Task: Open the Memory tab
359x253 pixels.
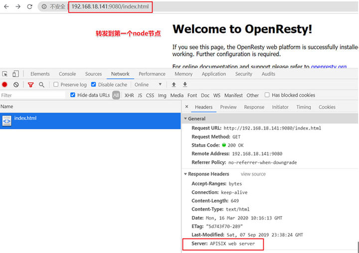Action: (x=183, y=74)
